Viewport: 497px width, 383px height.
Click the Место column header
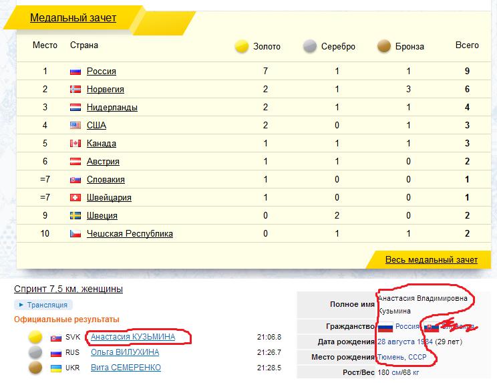tap(45, 45)
